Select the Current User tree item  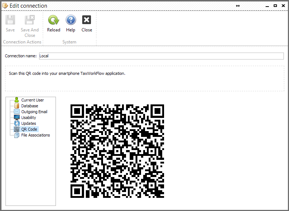(x=33, y=100)
